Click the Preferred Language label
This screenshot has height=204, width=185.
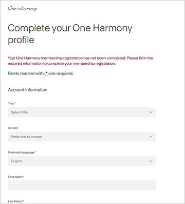22,153
